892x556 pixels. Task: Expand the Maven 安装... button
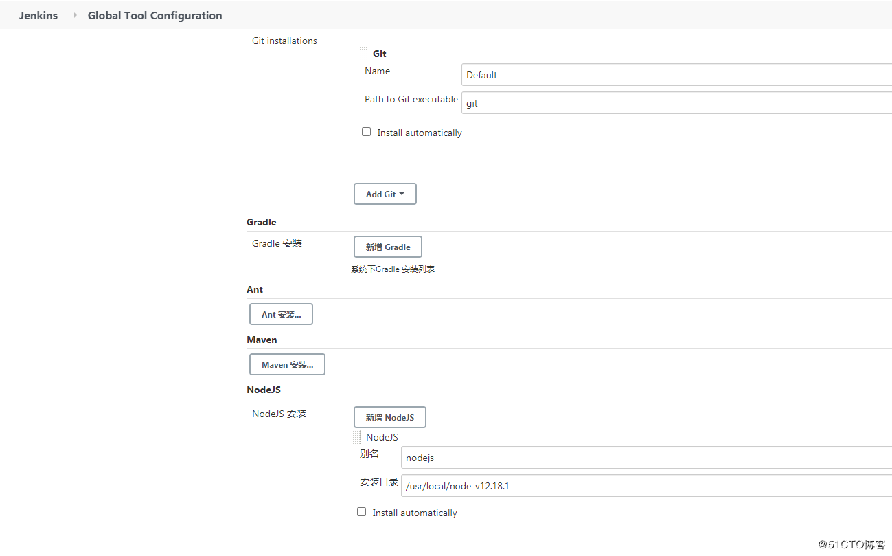pyautogui.click(x=287, y=365)
